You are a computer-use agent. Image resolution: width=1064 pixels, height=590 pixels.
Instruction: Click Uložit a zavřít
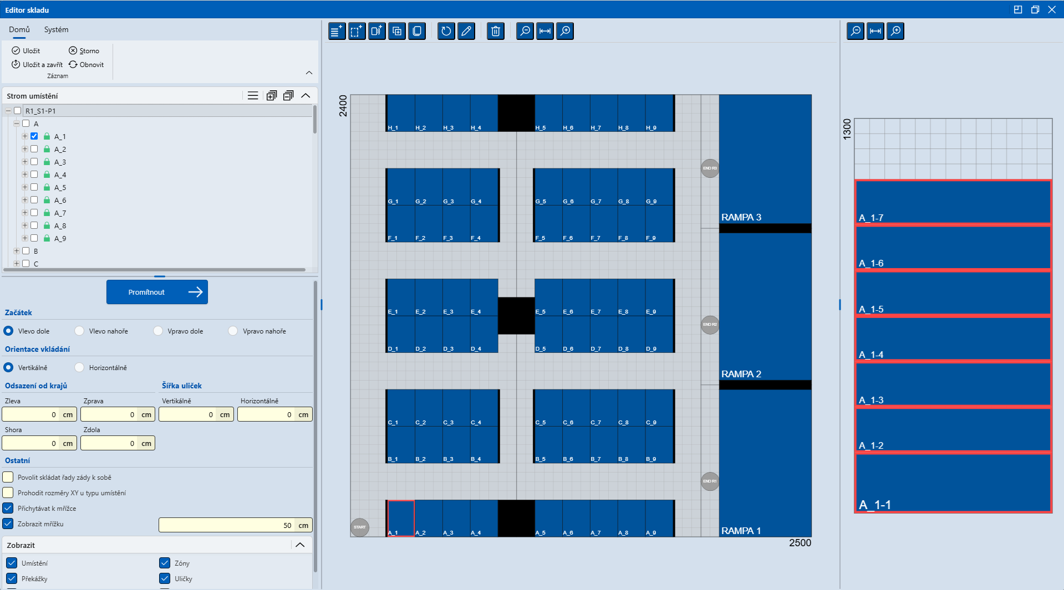[x=37, y=64]
